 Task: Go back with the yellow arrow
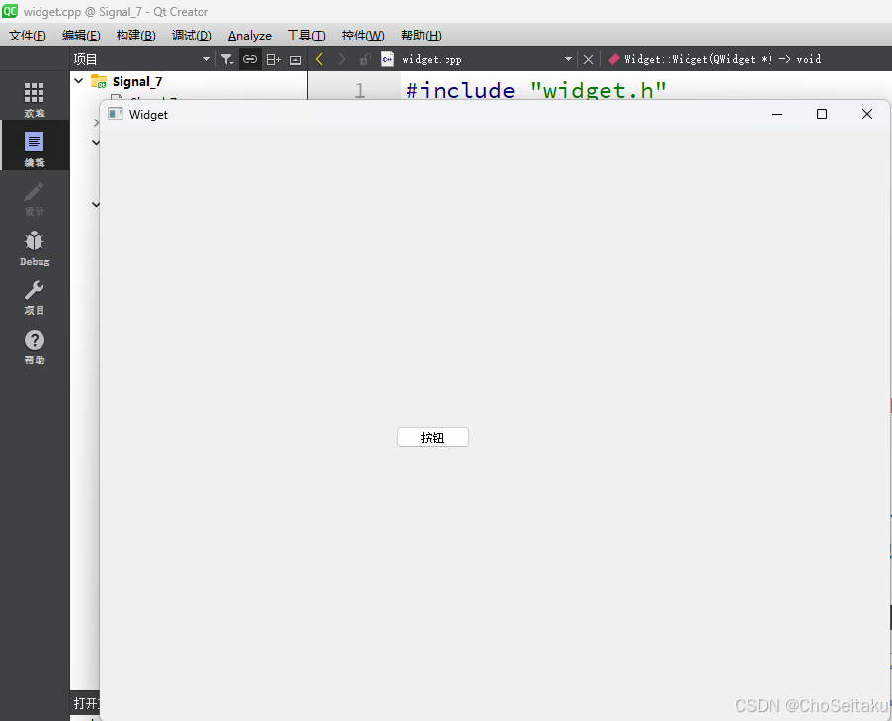click(x=319, y=59)
